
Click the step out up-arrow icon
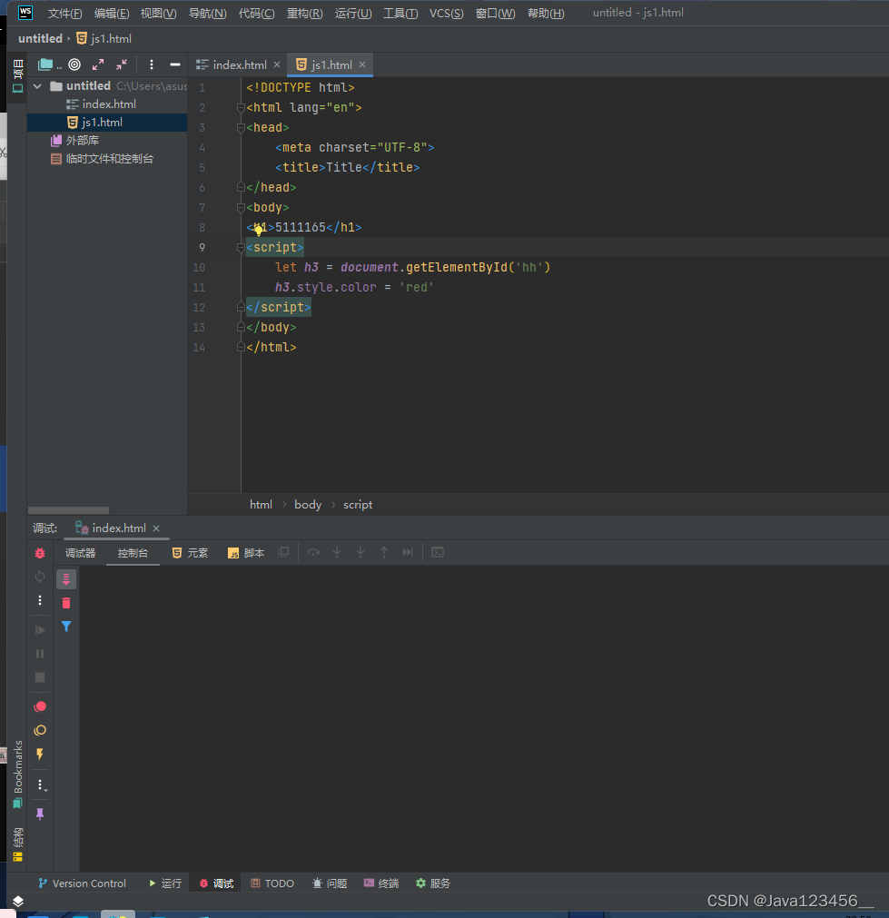[x=383, y=552]
